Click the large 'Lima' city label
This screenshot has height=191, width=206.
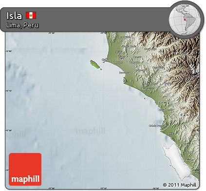pos(122,57)
